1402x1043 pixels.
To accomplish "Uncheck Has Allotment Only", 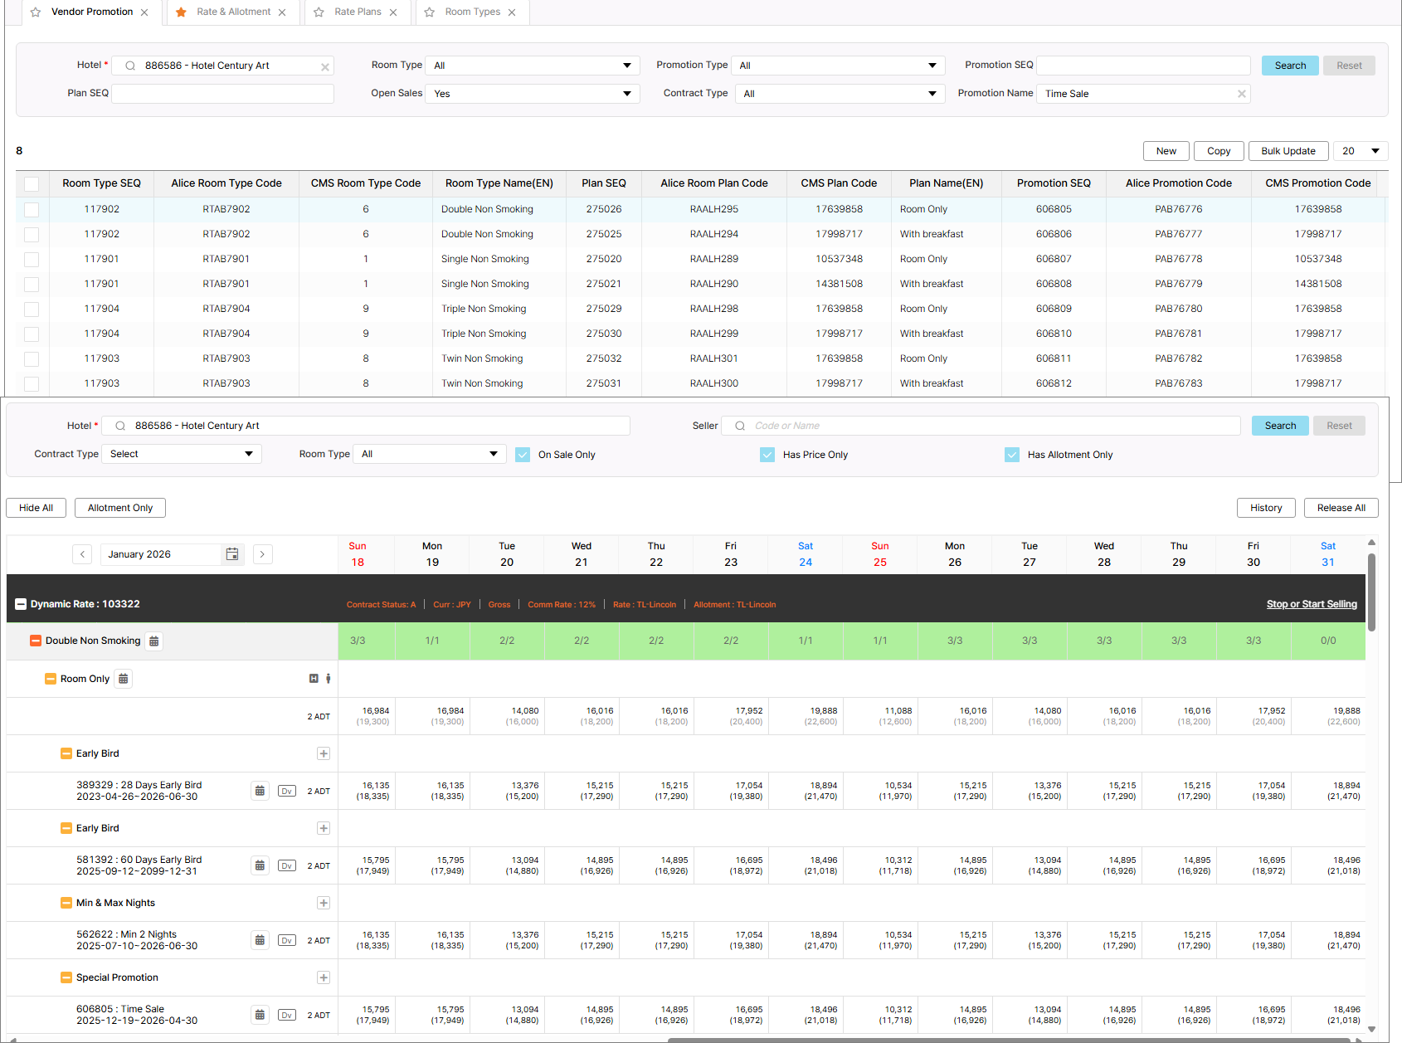I will (1012, 455).
